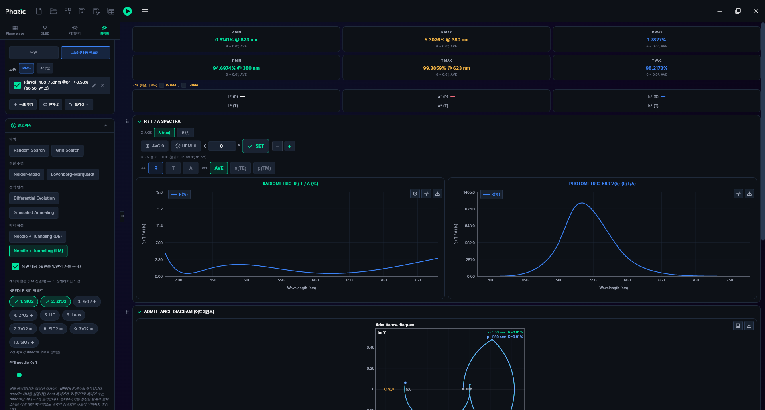Select the Differential Evolution algorithm

[x=34, y=198]
